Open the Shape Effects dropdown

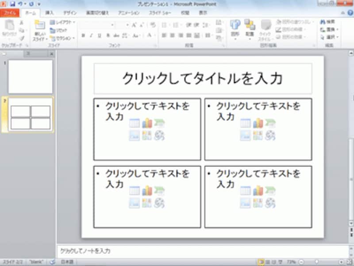coord(291,37)
